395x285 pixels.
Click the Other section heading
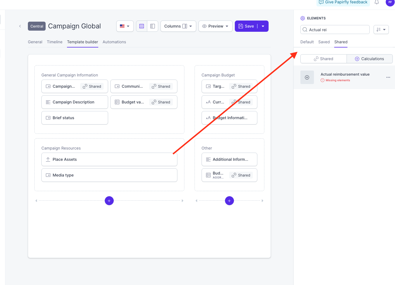pos(207,148)
